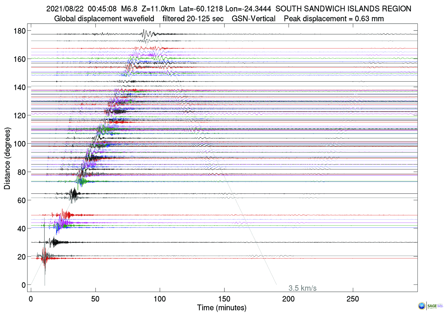Select the "Distance (degrees)" axis title
The image size is (447, 313).
[x=7, y=158]
